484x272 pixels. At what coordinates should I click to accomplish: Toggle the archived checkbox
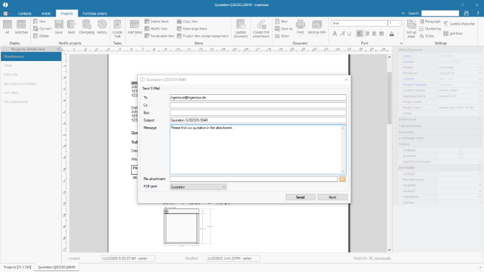coord(460,156)
